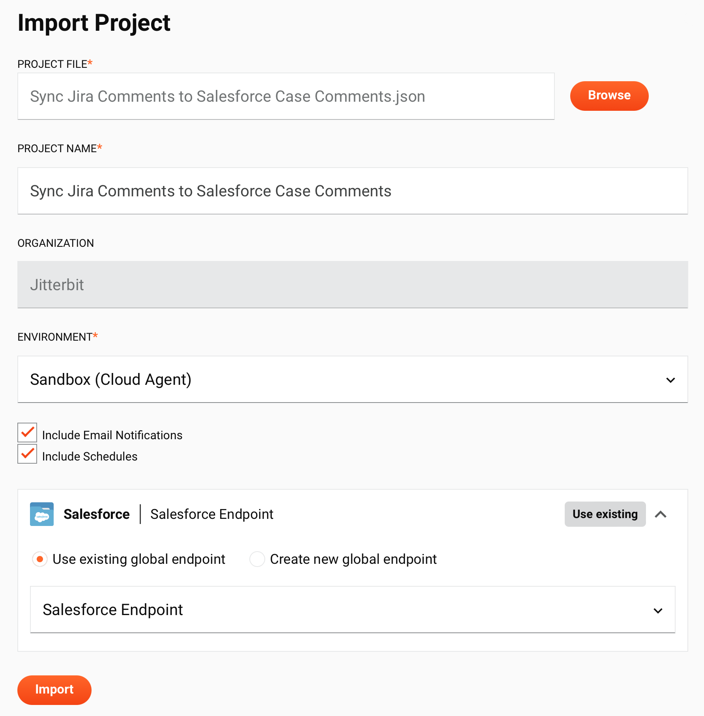Click the Import button

tap(54, 690)
